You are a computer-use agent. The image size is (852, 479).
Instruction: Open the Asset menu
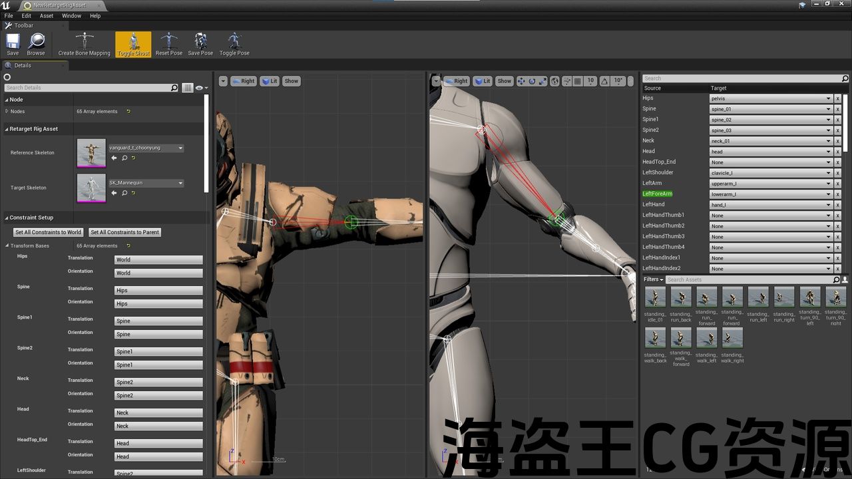tap(47, 16)
